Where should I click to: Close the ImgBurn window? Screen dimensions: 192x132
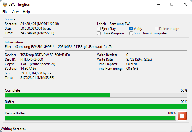tap(185, 4)
